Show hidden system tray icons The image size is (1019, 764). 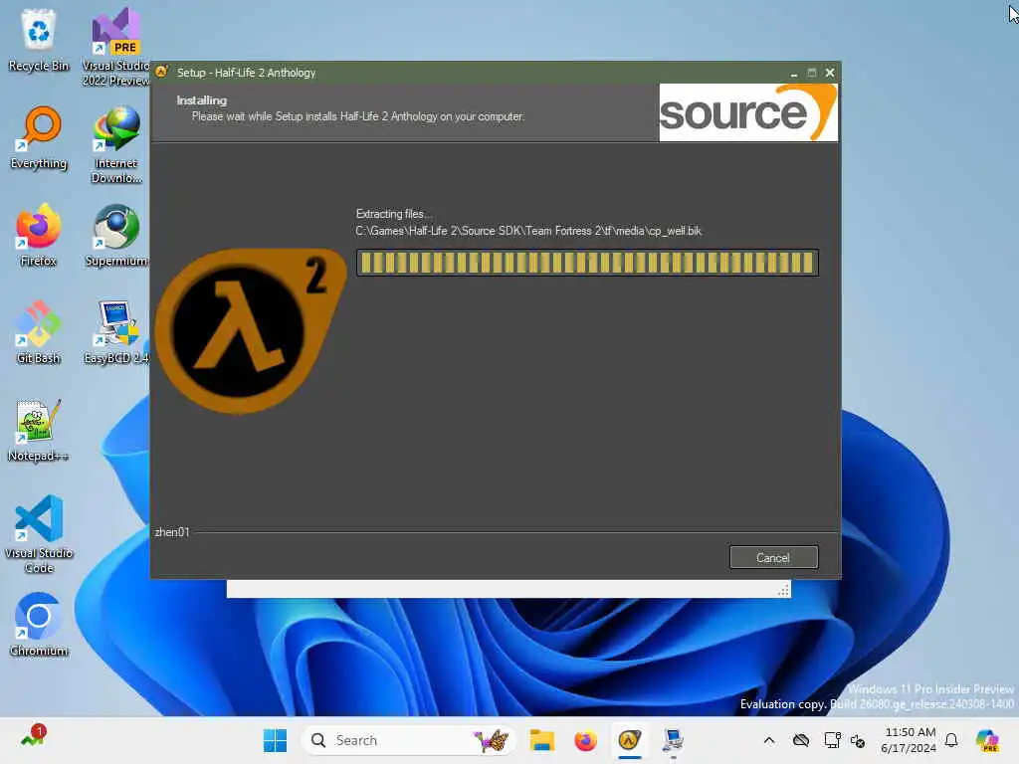(769, 740)
